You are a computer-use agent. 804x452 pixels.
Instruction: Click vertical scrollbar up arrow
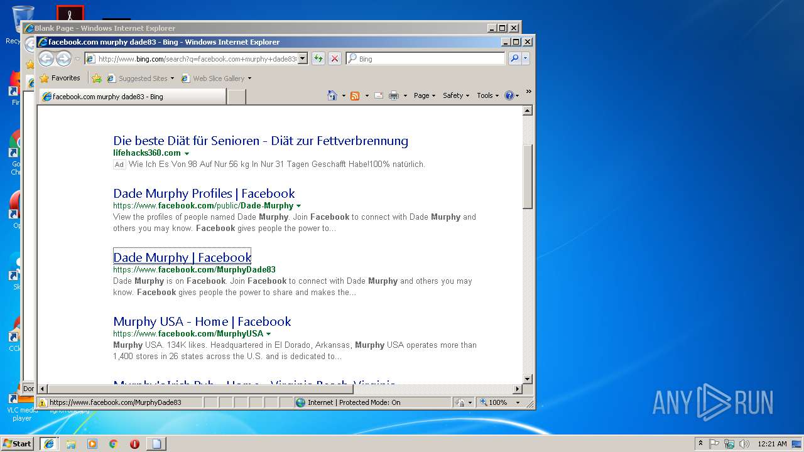[528, 110]
